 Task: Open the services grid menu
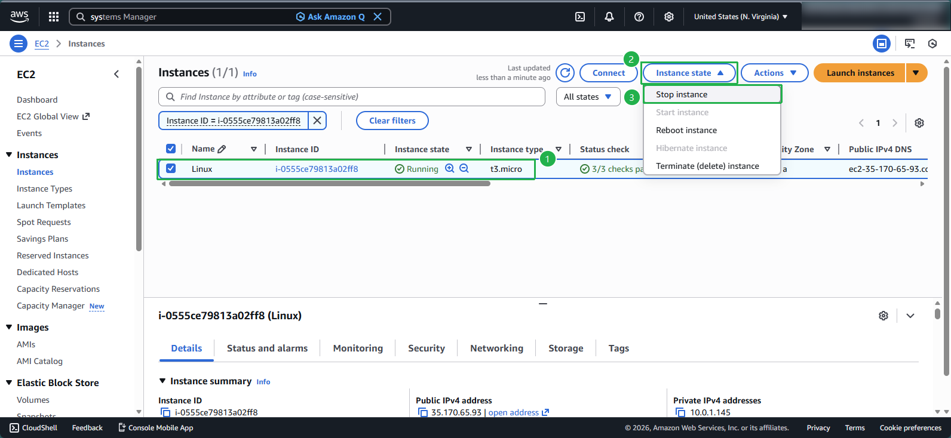coord(54,17)
